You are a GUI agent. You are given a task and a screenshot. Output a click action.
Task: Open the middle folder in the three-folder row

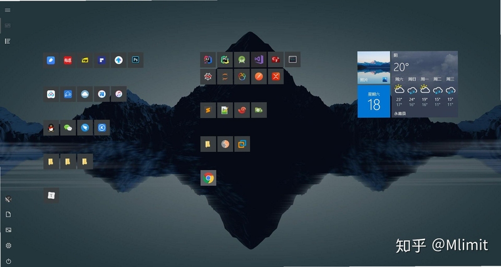pyautogui.click(x=68, y=162)
